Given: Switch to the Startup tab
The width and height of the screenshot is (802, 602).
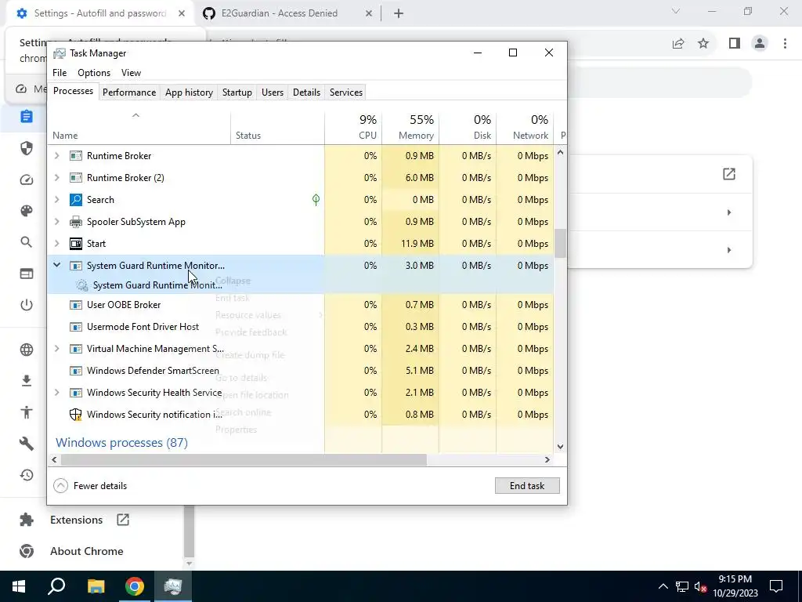Looking at the screenshot, I should 237,92.
